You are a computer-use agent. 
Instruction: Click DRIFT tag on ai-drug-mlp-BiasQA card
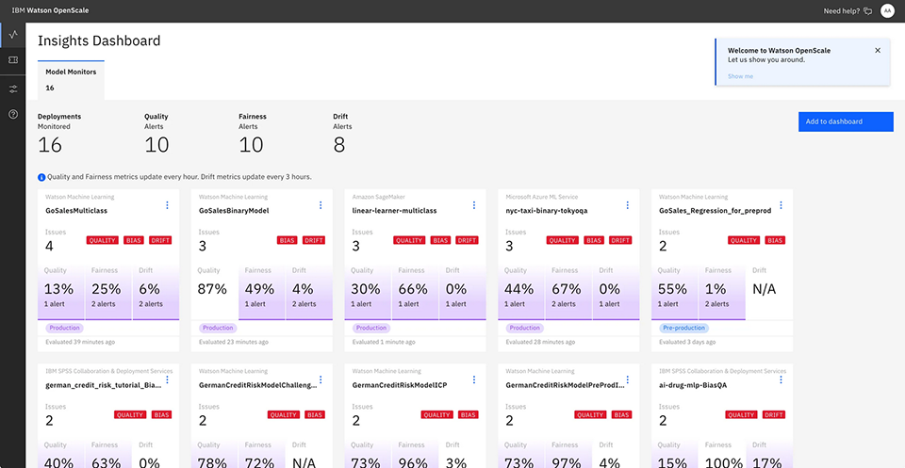774,415
